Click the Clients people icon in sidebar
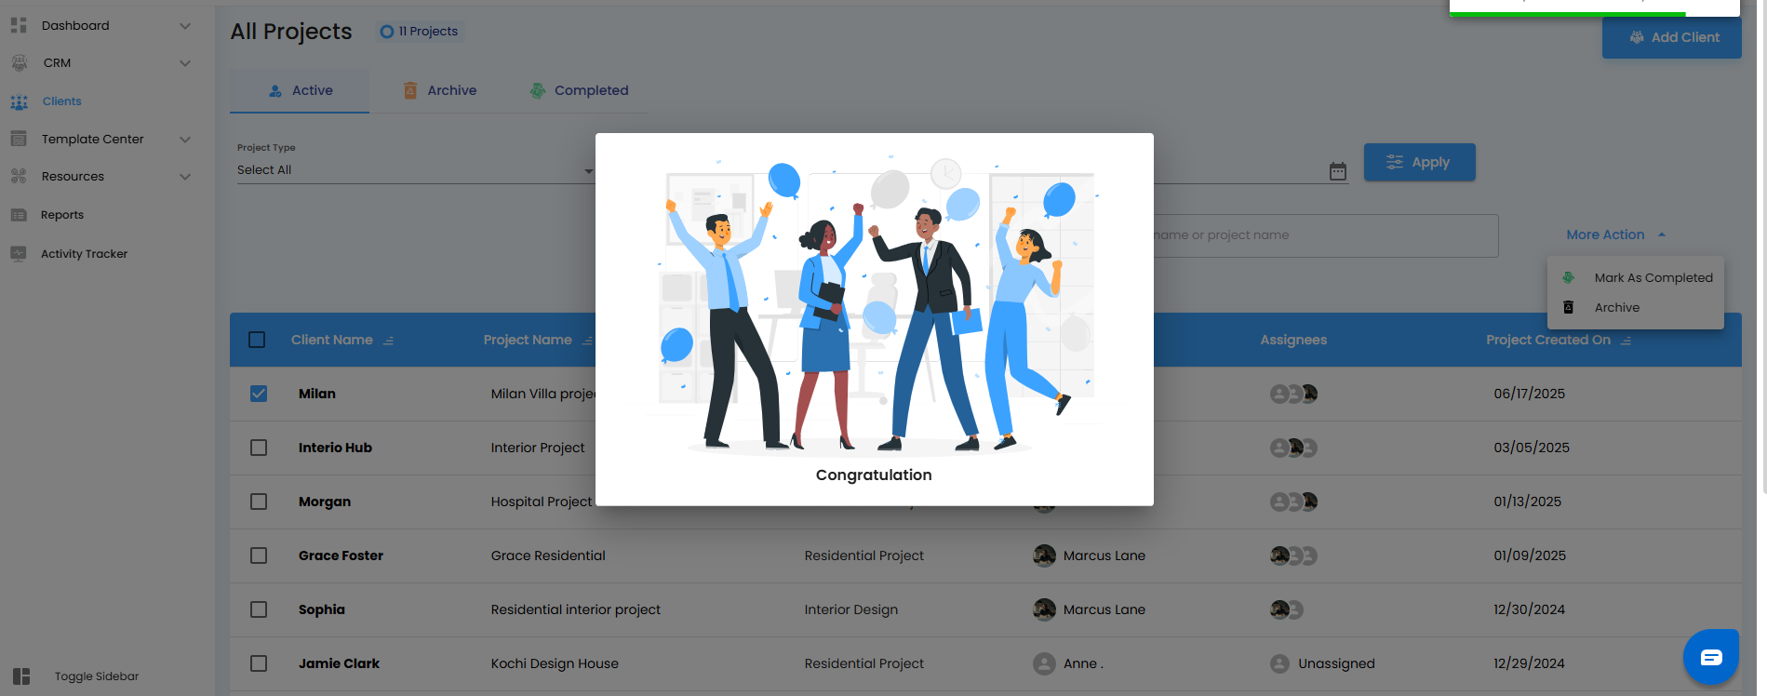Screen dimensions: 1767x696 [x=19, y=101]
